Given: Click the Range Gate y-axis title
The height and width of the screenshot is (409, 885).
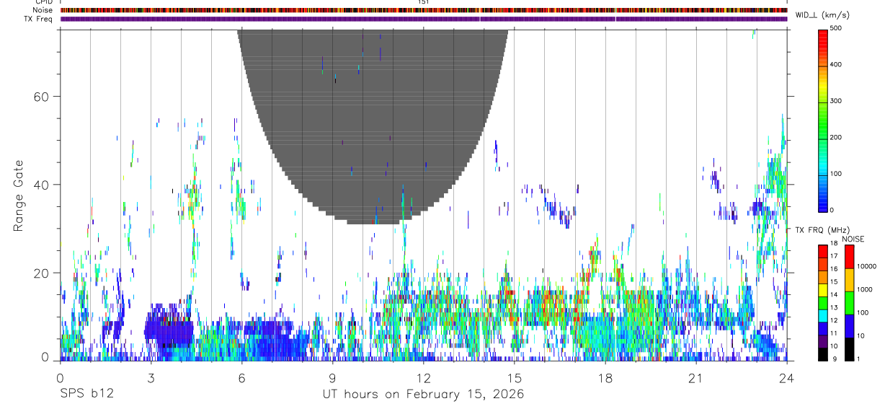Looking at the screenshot, I should click(x=18, y=196).
